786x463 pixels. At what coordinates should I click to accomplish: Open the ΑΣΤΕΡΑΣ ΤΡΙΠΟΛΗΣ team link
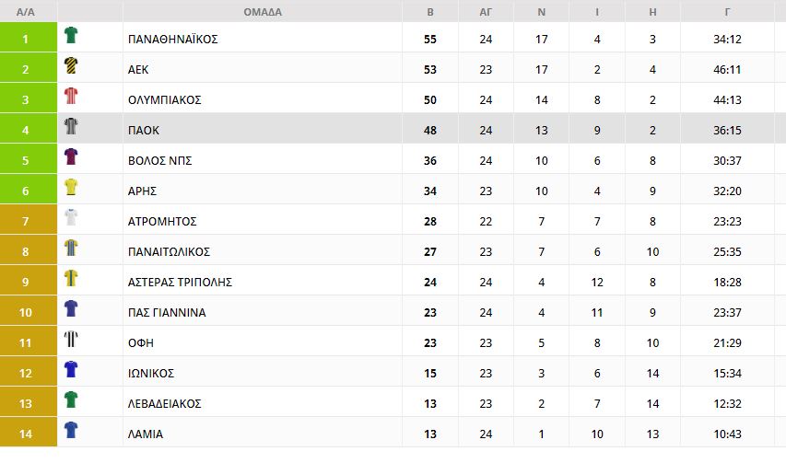tap(180, 283)
